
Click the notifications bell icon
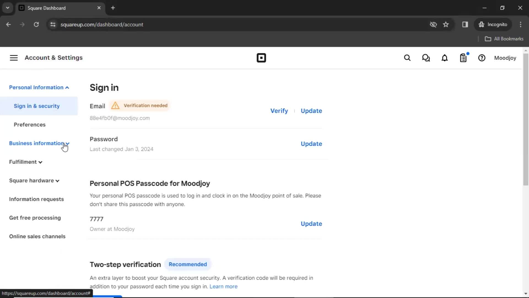pos(444,58)
